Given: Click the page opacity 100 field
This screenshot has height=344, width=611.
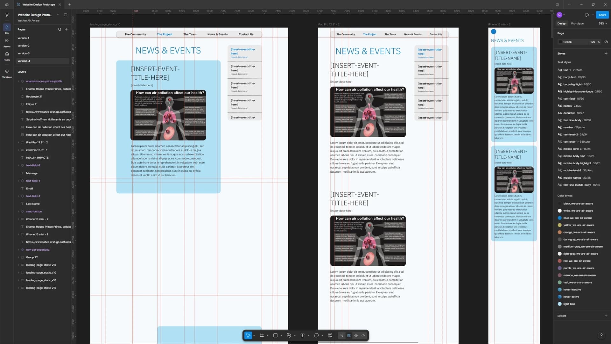Looking at the screenshot, I should 593,42.
